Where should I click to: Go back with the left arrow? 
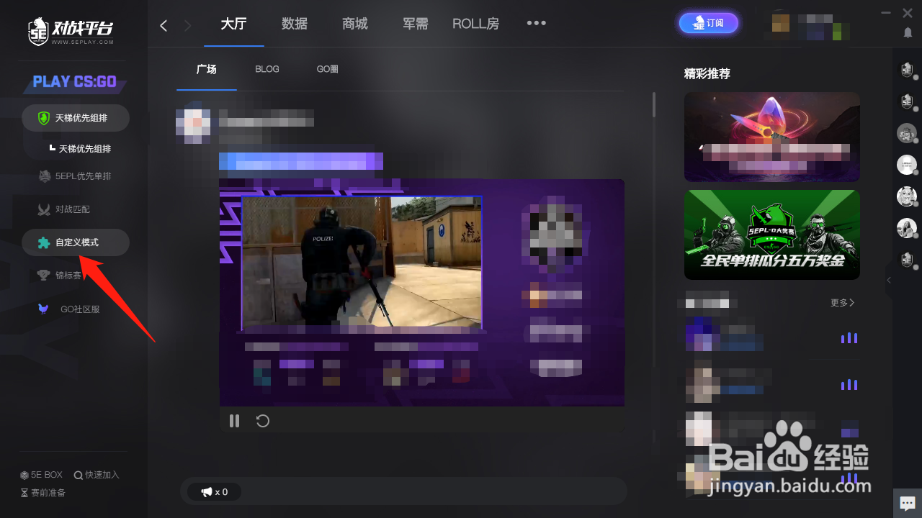pos(164,25)
